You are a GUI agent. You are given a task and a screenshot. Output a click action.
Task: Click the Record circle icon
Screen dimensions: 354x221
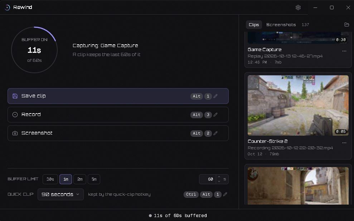tap(15, 115)
